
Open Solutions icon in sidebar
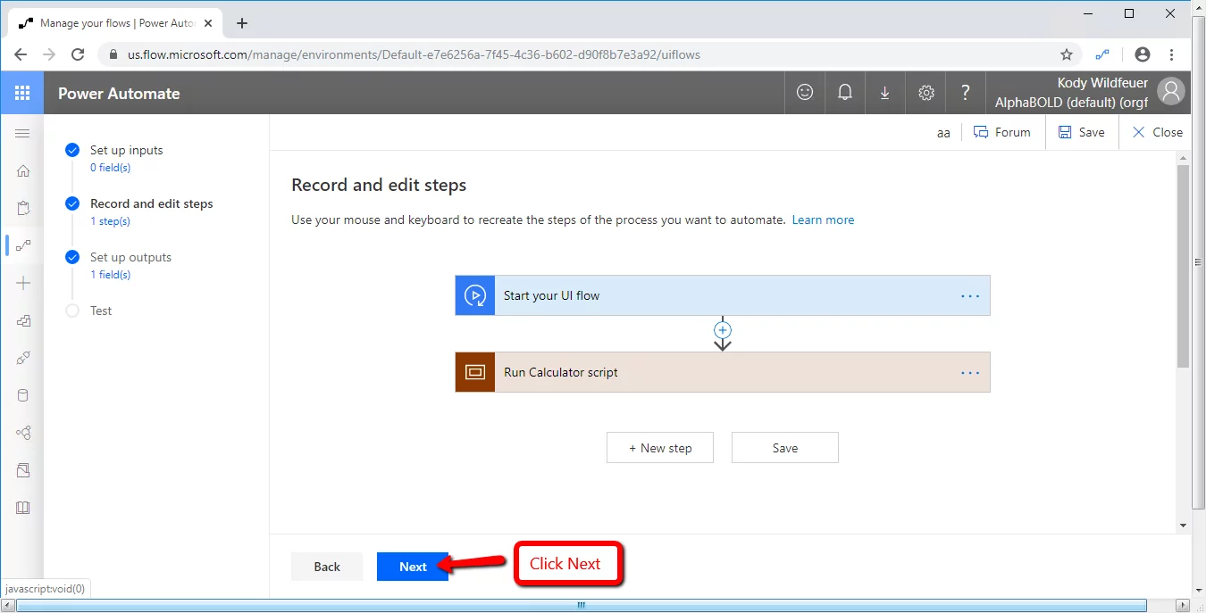(x=23, y=470)
